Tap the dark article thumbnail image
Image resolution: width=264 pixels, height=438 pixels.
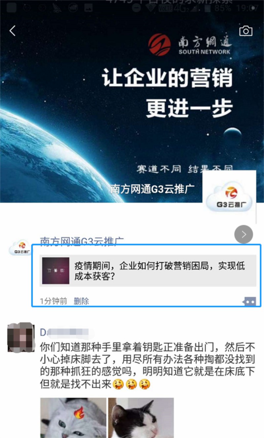56,271
